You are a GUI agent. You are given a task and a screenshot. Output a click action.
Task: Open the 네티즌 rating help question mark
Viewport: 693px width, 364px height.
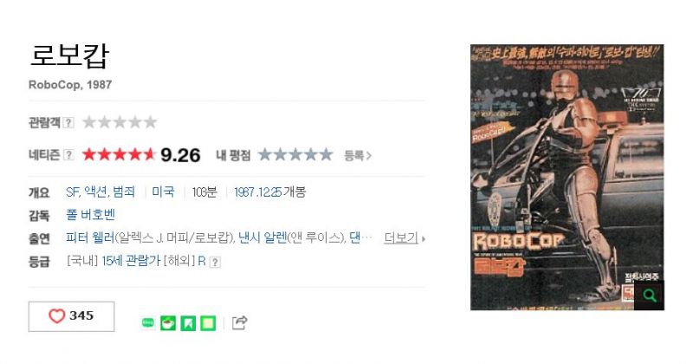click(68, 155)
